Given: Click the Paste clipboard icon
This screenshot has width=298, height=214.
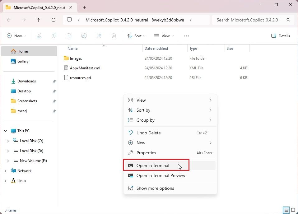Looking at the screenshot, I should (x=69, y=36).
